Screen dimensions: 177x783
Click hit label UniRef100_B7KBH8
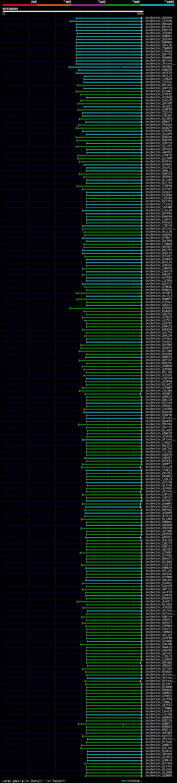pos(159,687)
